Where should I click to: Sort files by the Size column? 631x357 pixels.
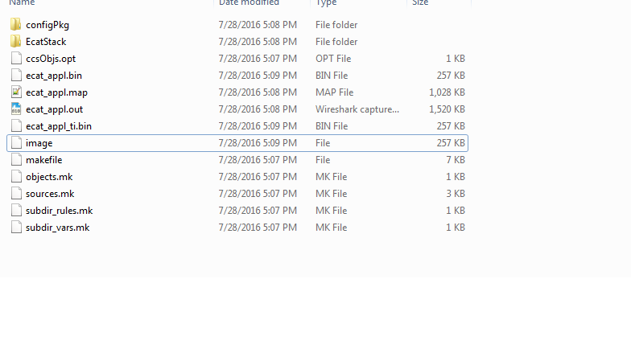click(420, 3)
